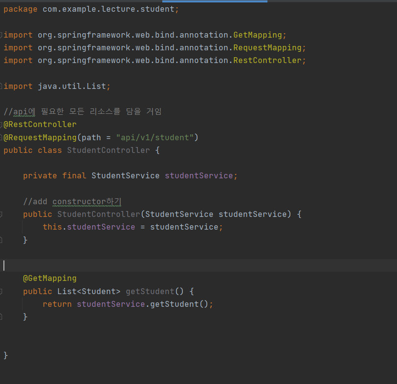Click GetMapping in the import statement
The image size is (397, 384).
coord(258,35)
